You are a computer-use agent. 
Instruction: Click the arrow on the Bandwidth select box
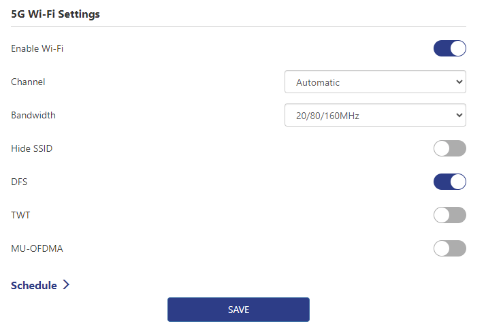coord(458,116)
